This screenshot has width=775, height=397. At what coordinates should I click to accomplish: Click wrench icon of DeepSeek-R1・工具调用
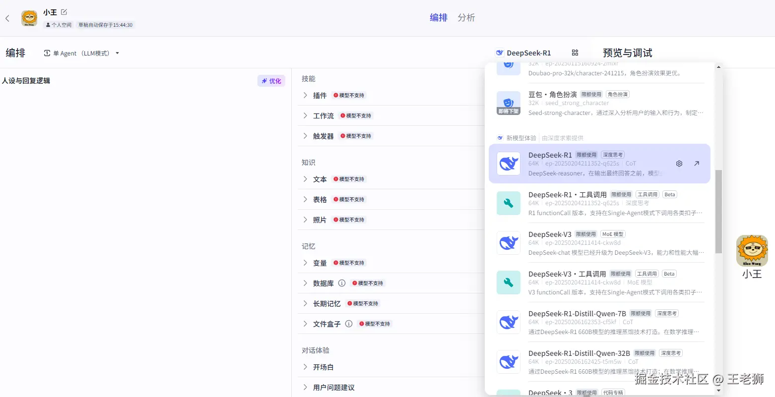coord(509,203)
